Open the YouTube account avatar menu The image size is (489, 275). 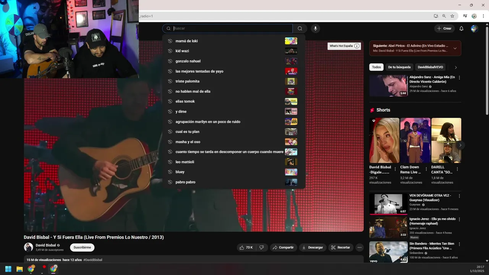point(474,29)
